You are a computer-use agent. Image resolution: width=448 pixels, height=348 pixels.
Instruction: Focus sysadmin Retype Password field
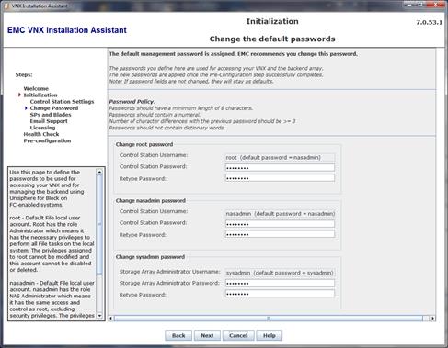pos(280,294)
